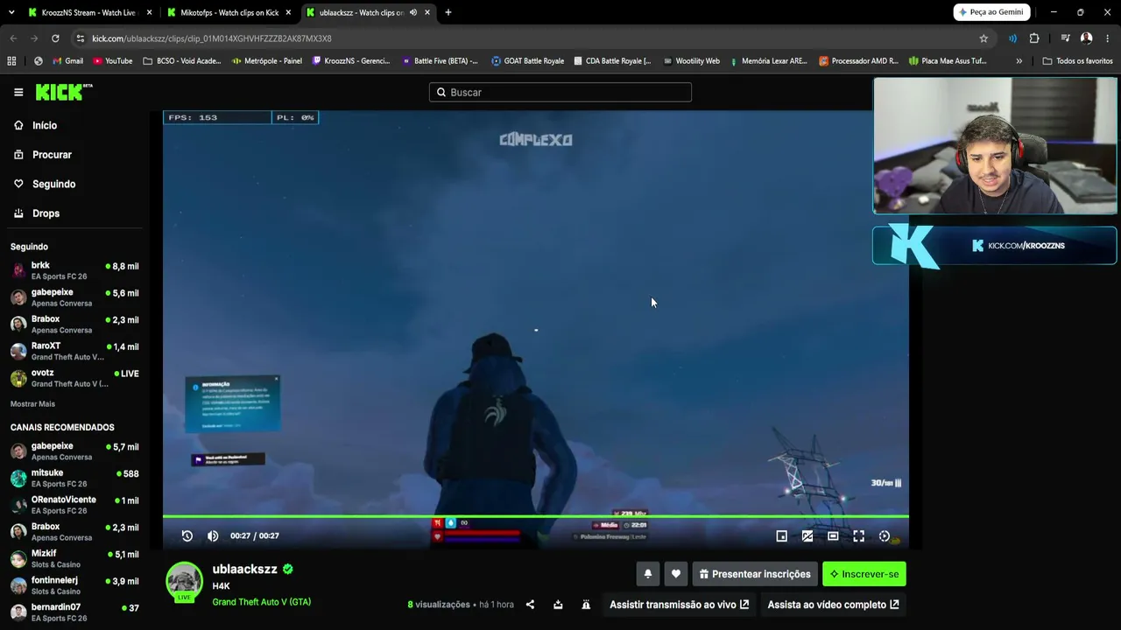1121x630 pixels.
Task: Open ORenatoVicente recommended channel
Action: click(74, 505)
